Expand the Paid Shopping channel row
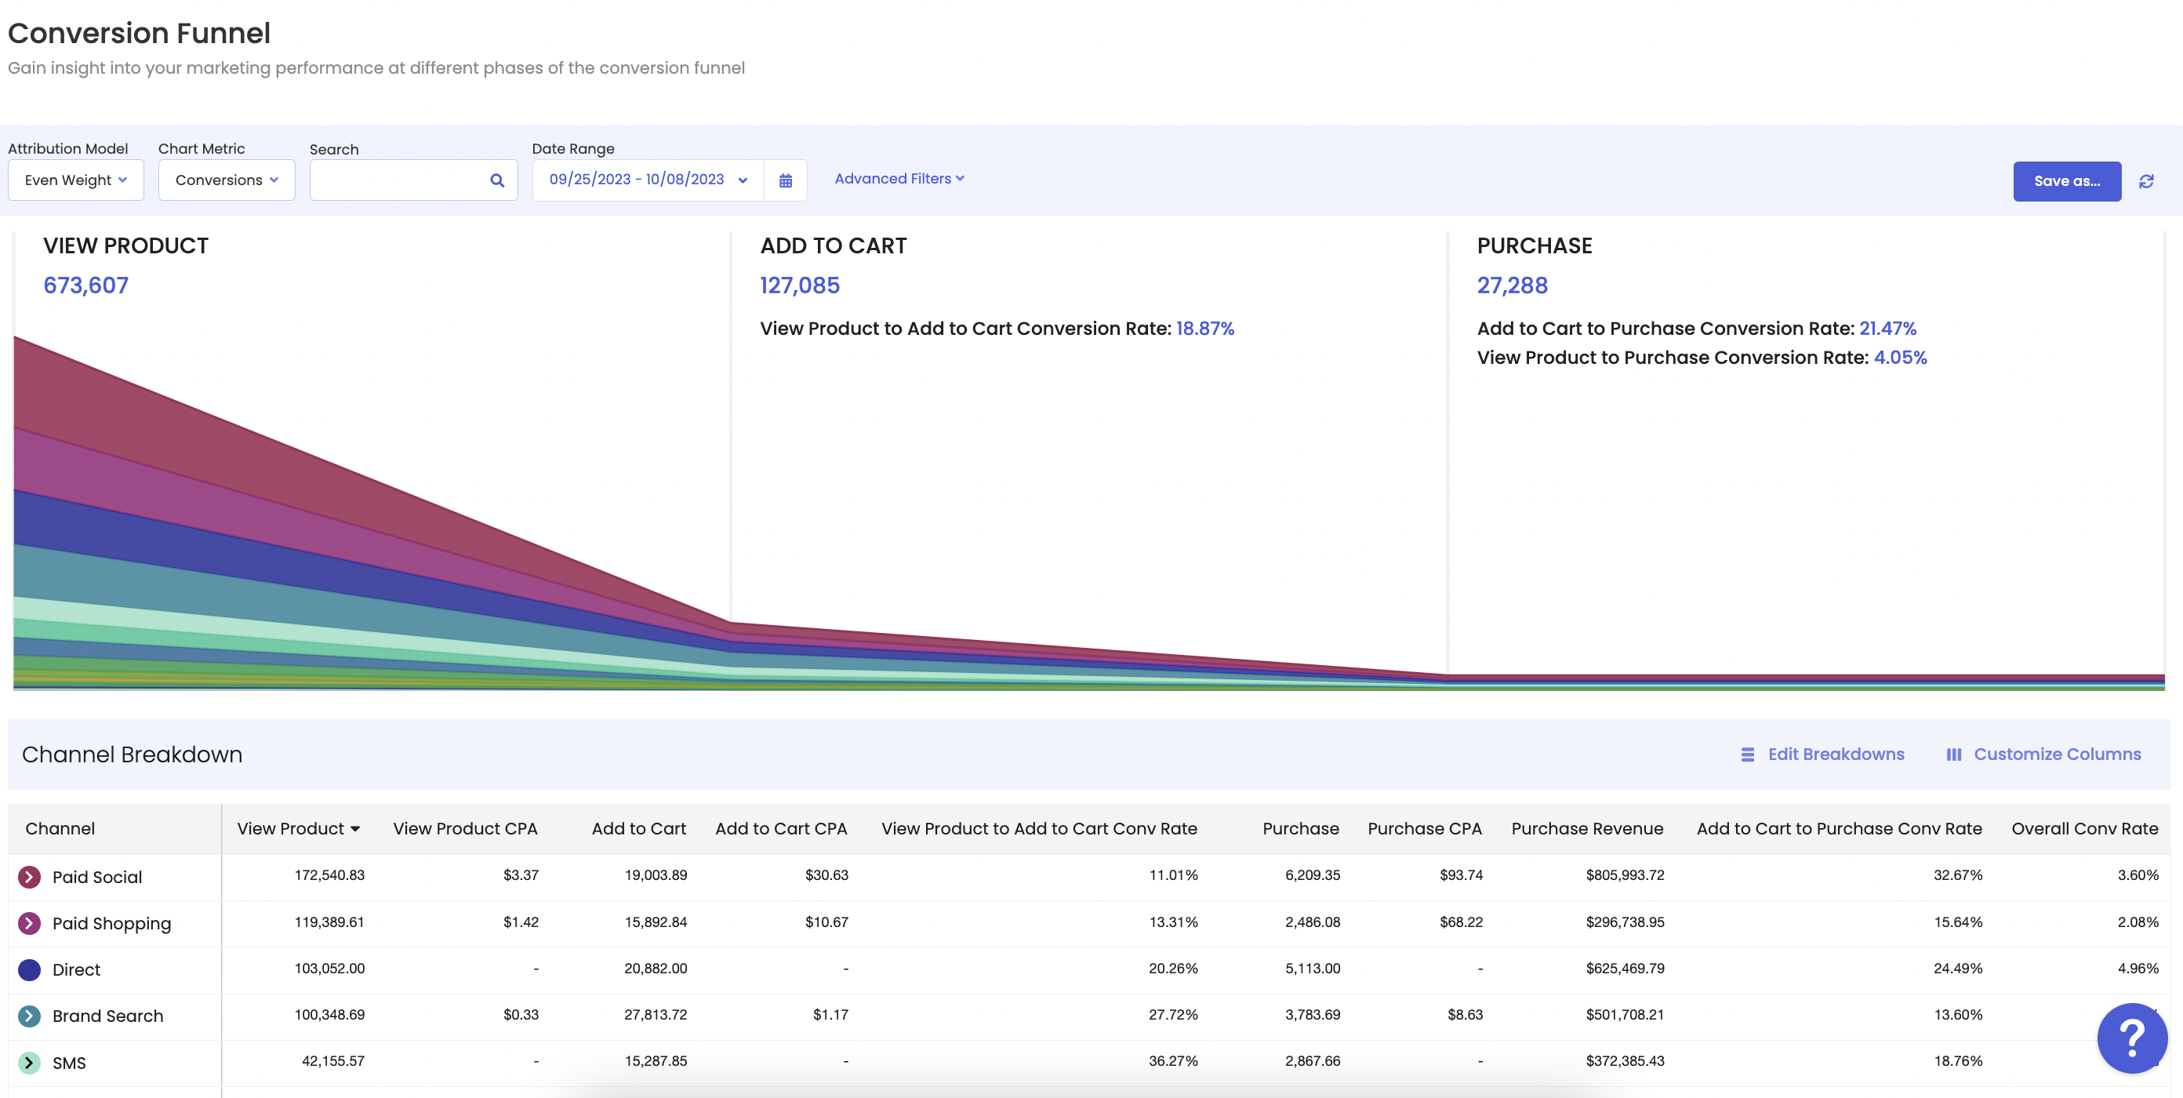The width and height of the screenshot is (2183, 1098). point(30,923)
